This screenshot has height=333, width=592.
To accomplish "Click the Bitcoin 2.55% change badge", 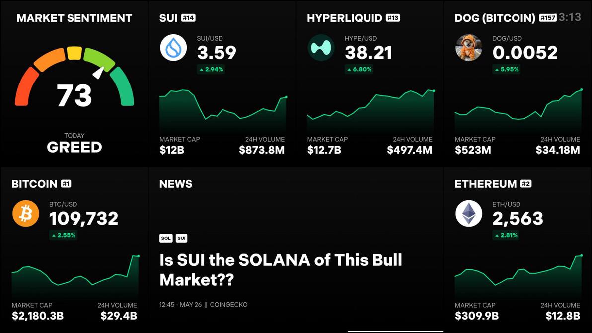I will coord(64,235).
